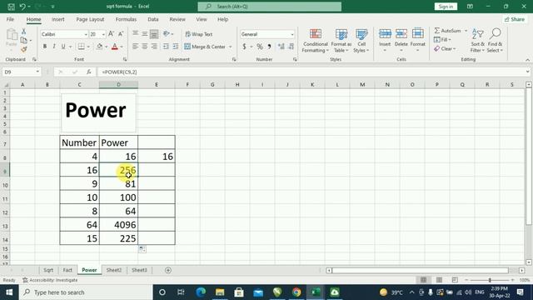The height and width of the screenshot is (300, 533).
Task: Switch to the Formulas ribbon tab
Action: point(126,19)
